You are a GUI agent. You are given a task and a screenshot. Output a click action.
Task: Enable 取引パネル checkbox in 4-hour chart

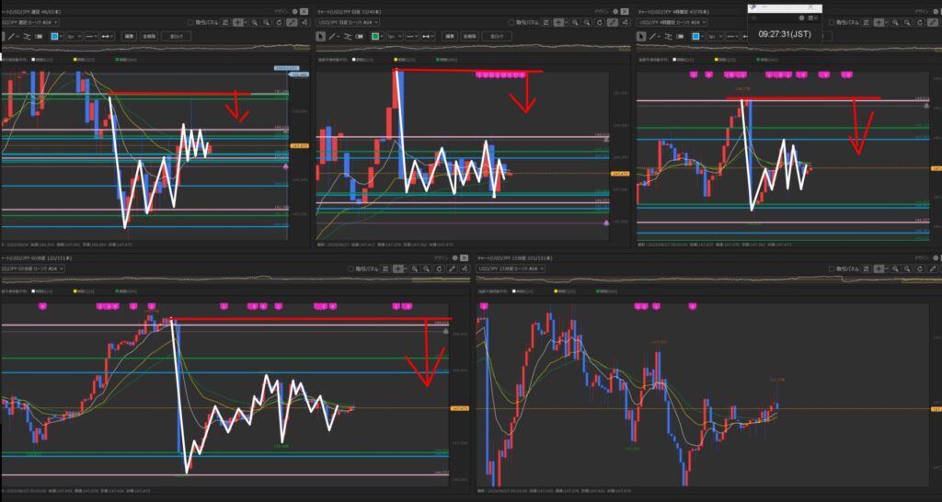click(832, 22)
